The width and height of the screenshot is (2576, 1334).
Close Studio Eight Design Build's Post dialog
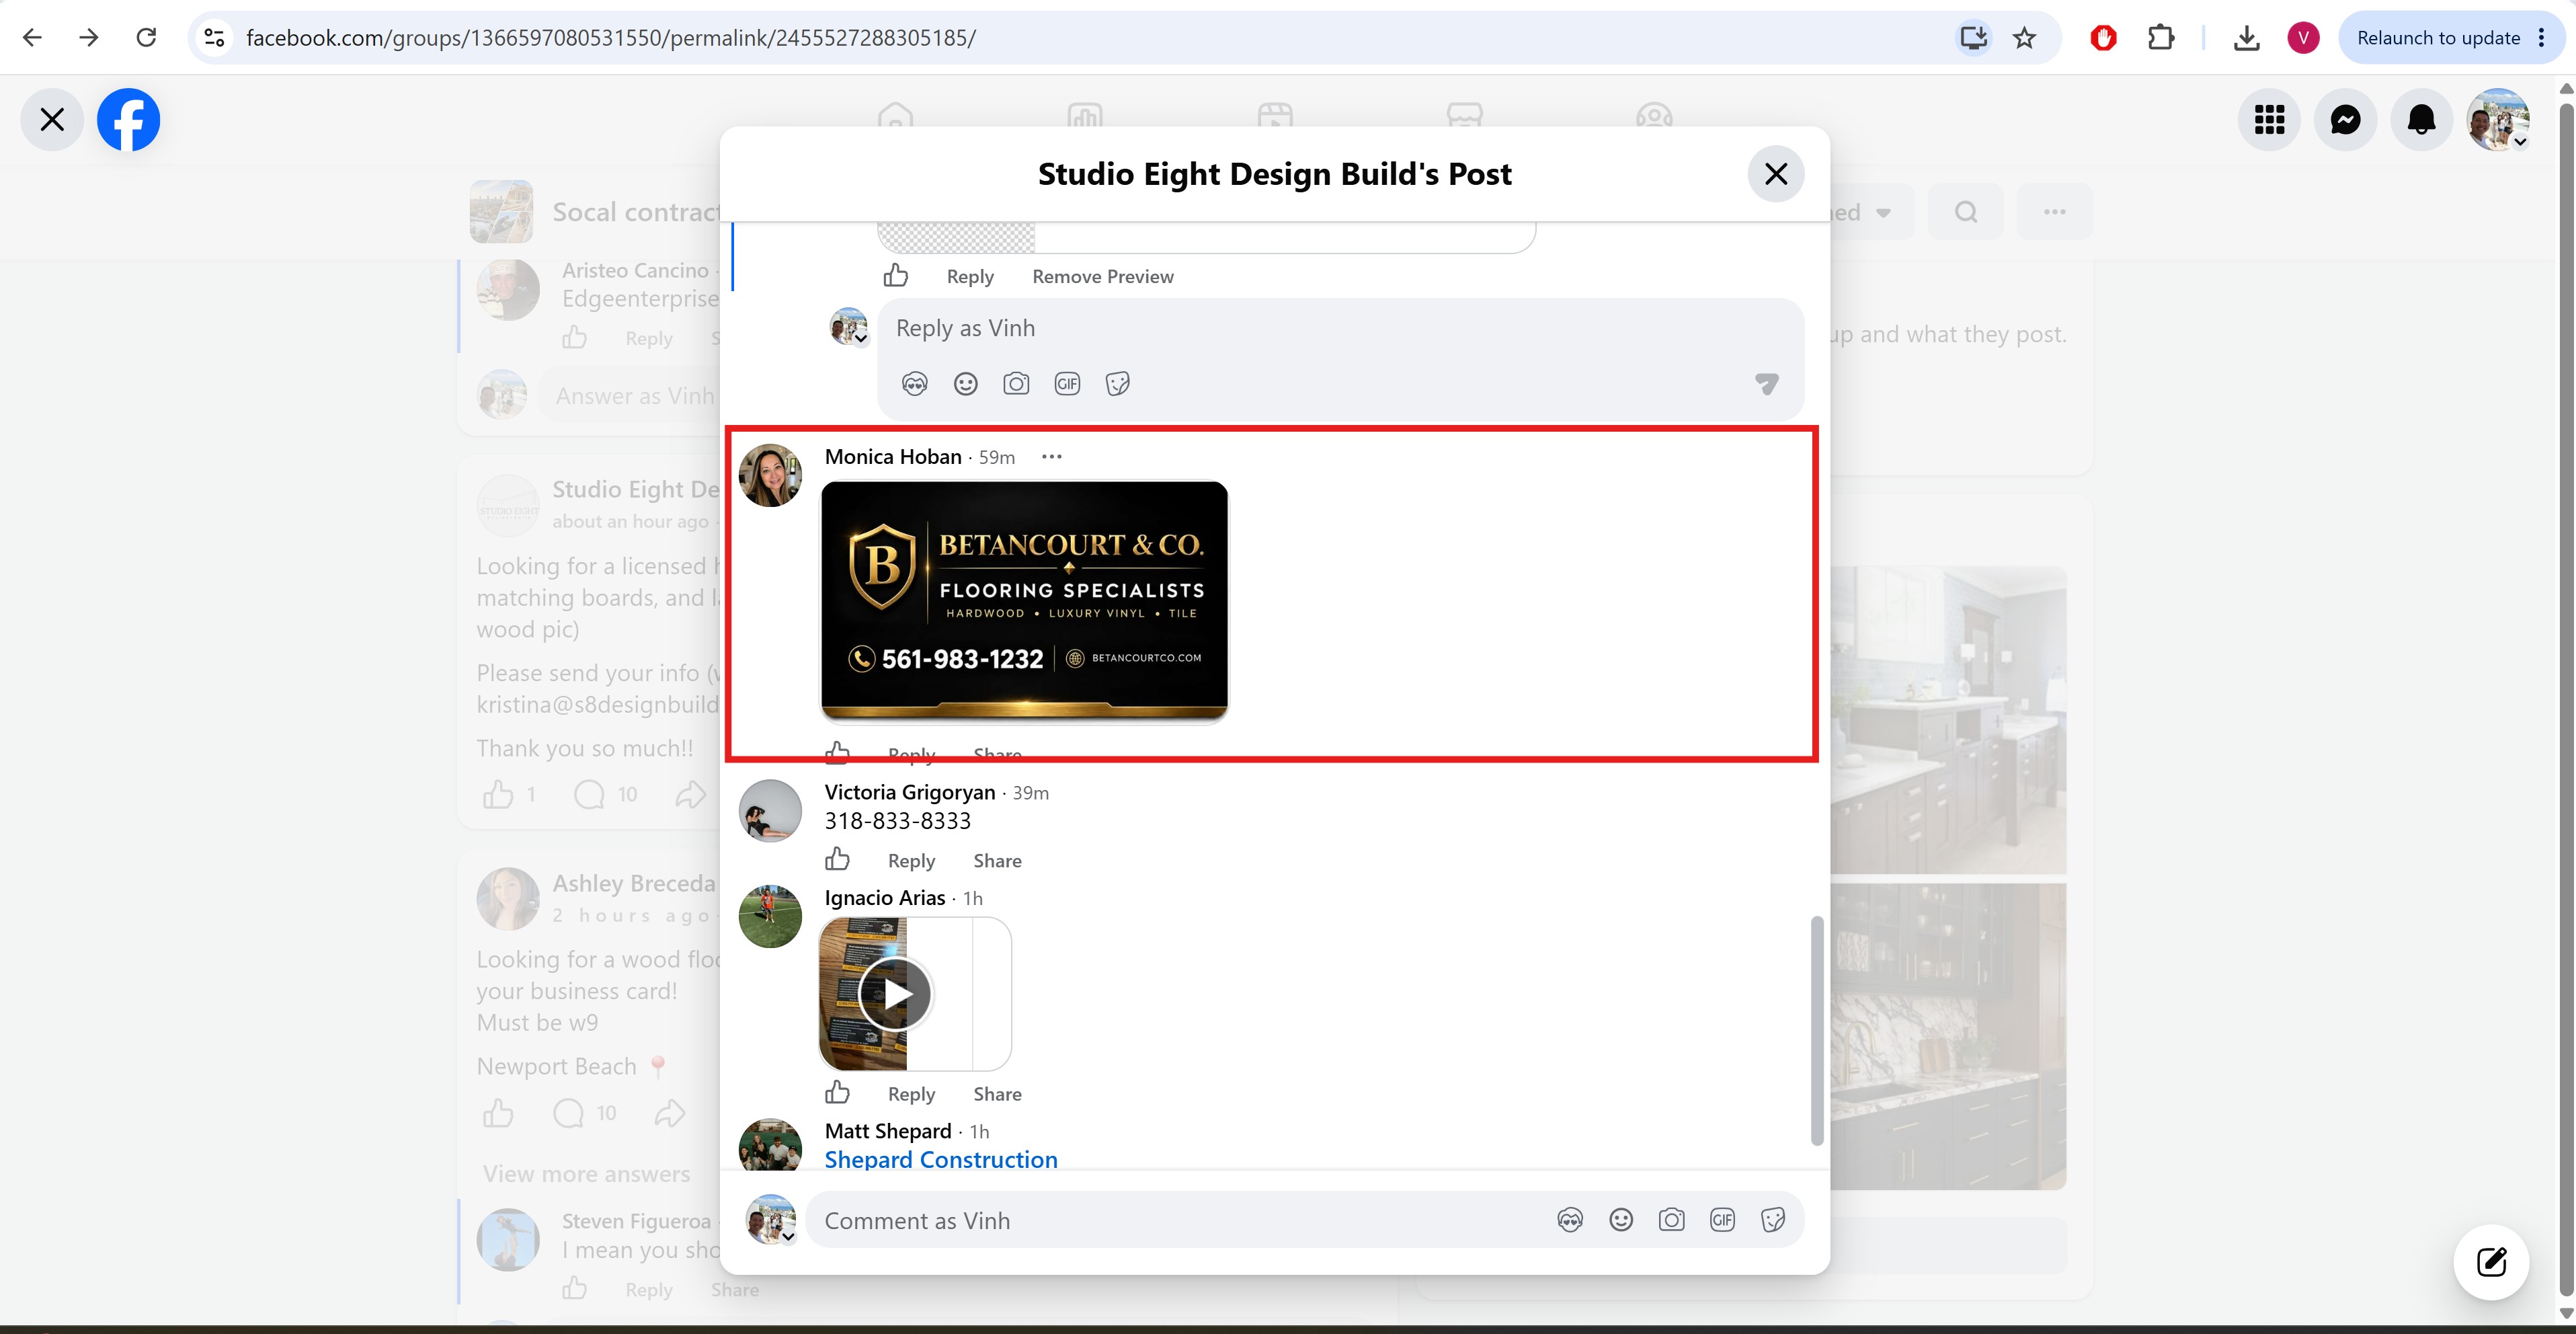pyautogui.click(x=1775, y=174)
